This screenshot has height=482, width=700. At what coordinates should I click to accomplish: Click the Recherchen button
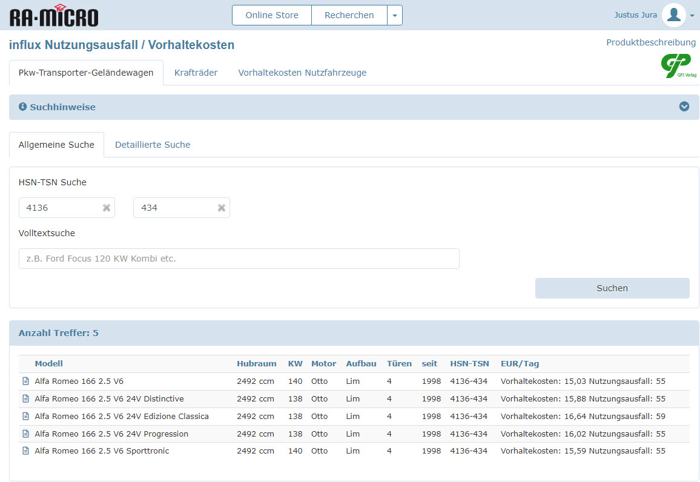coord(349,15)
